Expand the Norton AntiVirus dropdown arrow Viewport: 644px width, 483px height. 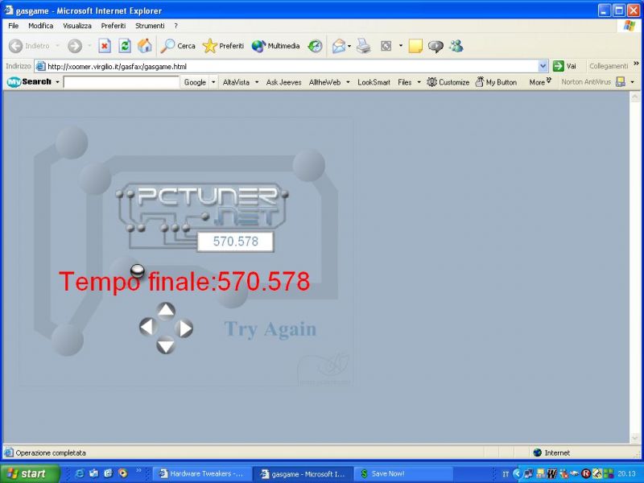[633, 82]
